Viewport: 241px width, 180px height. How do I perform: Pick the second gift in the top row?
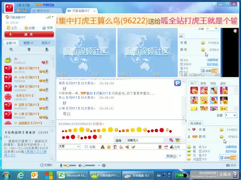tap(204, 90)
